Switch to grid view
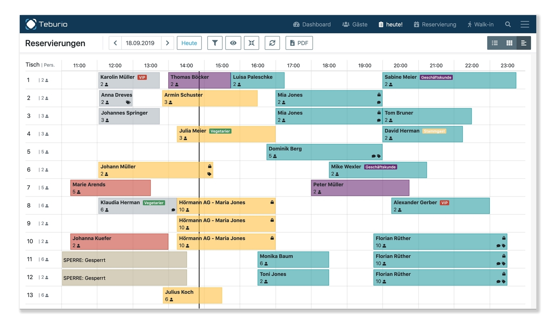 point(509,43)
